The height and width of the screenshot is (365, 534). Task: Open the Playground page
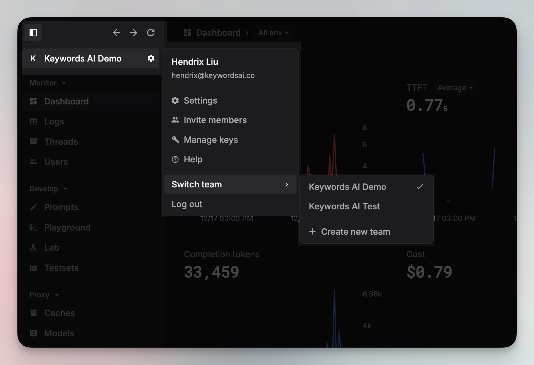click(x=91, y=227)
